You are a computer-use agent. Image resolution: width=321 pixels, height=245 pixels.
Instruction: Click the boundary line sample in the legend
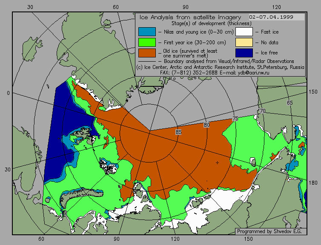(147, 61)
